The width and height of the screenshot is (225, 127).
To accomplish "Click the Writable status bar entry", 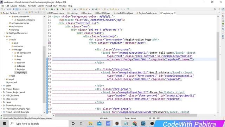I will pos(103,118).
